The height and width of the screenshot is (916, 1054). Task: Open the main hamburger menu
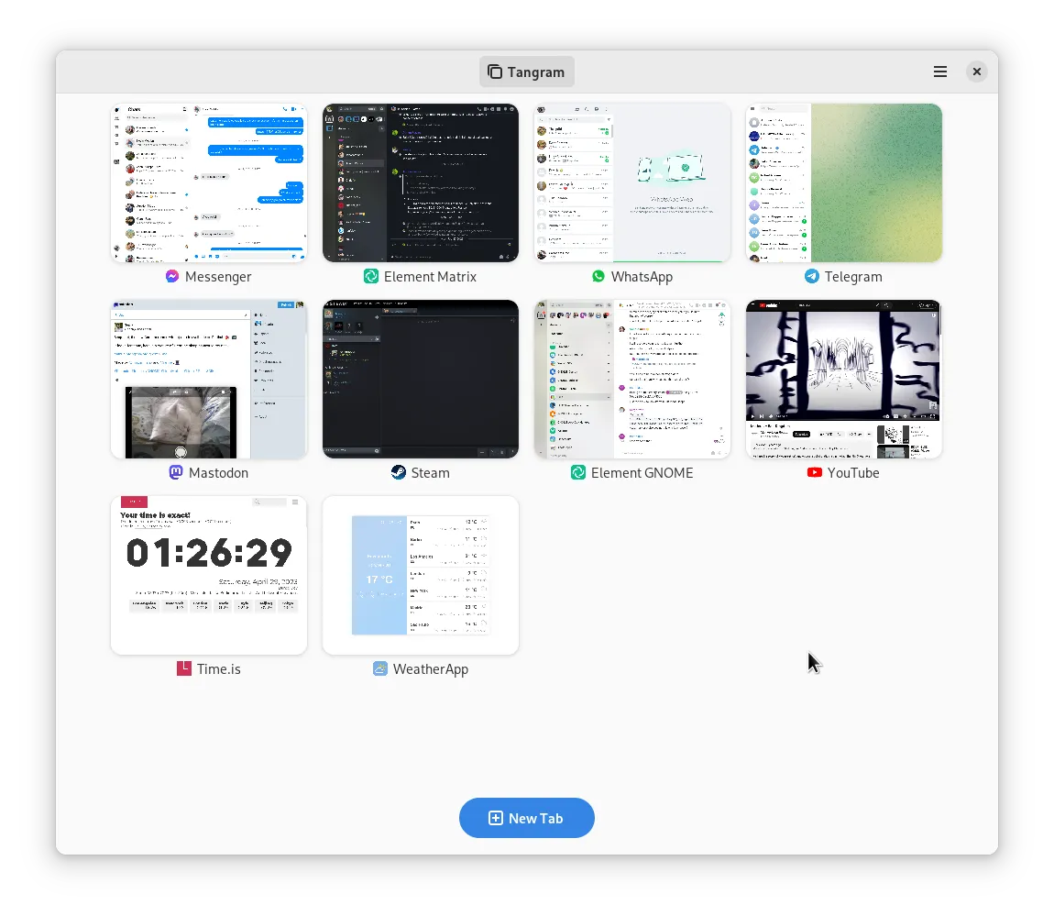(939, 72)
